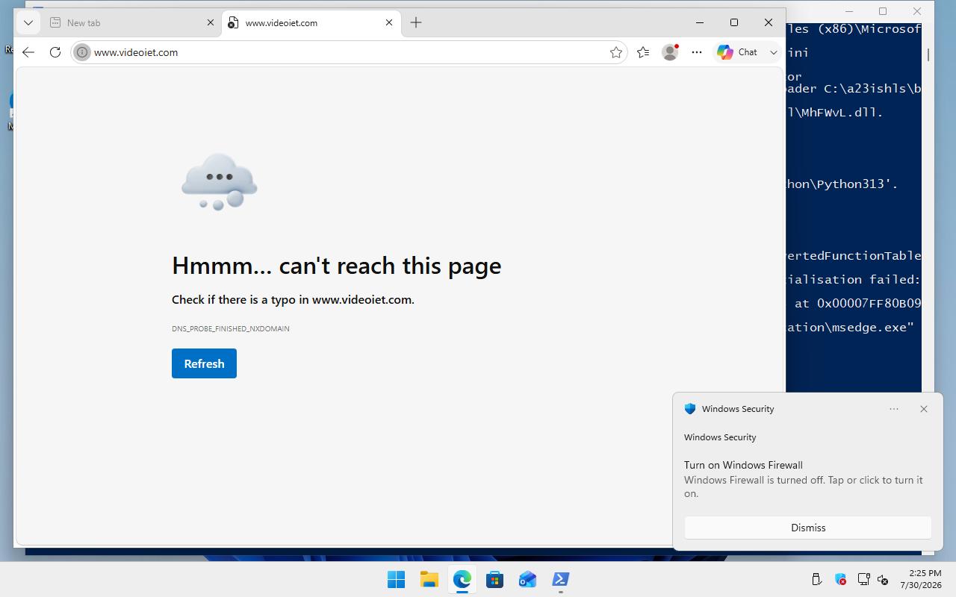This screenshot has width=956, height=597.
Task: Open the Favorites hub icon
Action: click(x=643, y=52)
